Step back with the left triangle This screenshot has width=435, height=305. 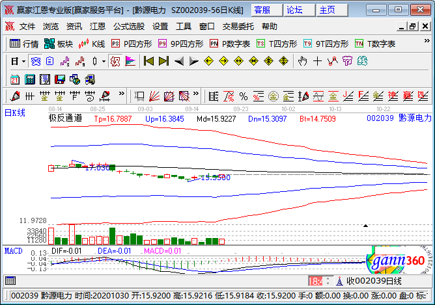coord(179,61)
